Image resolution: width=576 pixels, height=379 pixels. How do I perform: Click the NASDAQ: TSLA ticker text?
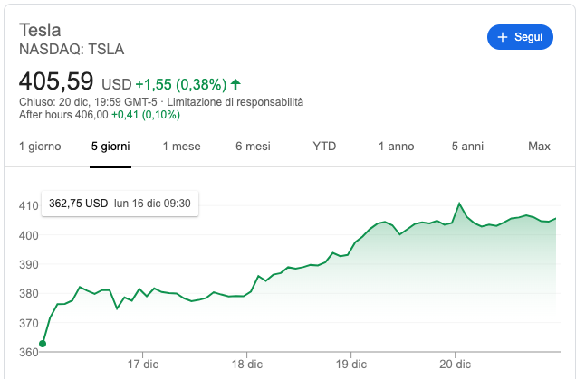pos(72,49)
